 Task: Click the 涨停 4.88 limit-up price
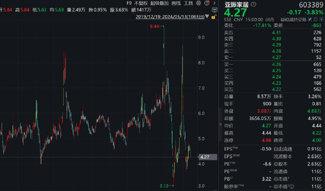pyautogui.click(x=266, y=140)
